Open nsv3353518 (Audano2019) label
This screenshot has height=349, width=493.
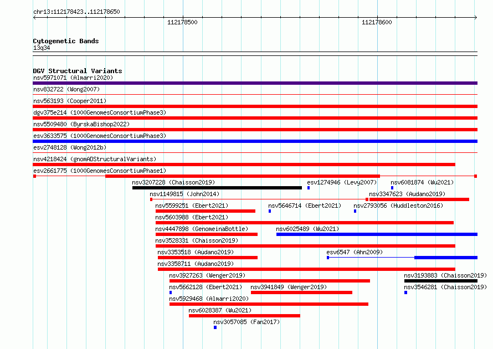tap(196, 252)
